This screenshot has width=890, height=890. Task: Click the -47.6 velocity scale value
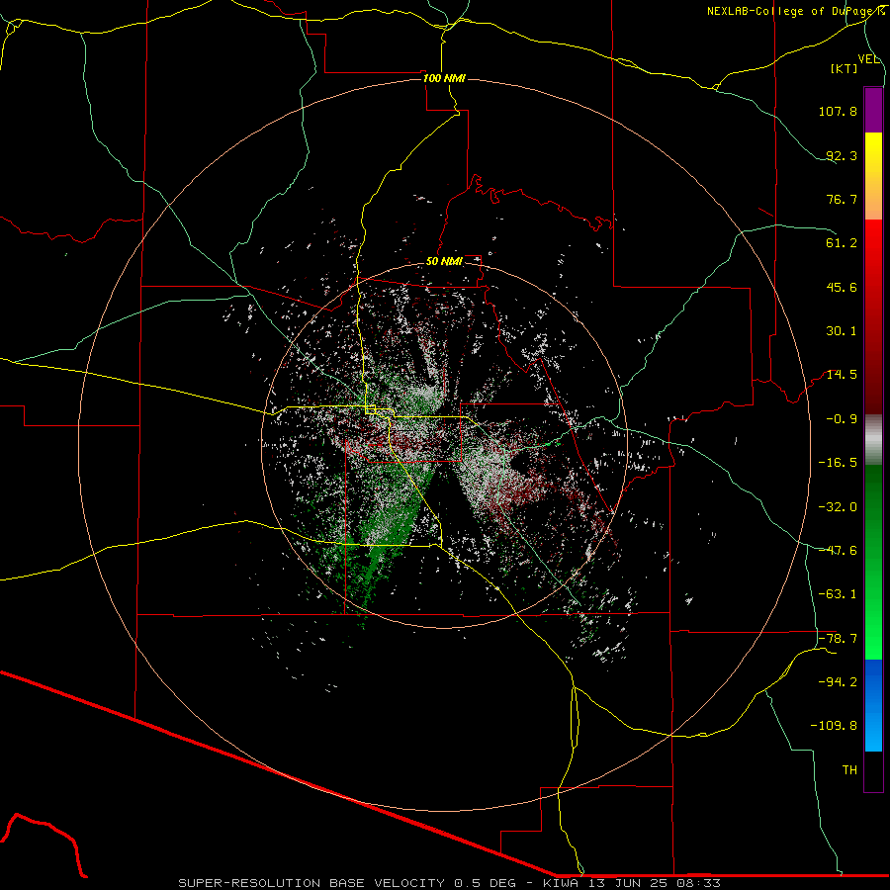click(838, 551)
